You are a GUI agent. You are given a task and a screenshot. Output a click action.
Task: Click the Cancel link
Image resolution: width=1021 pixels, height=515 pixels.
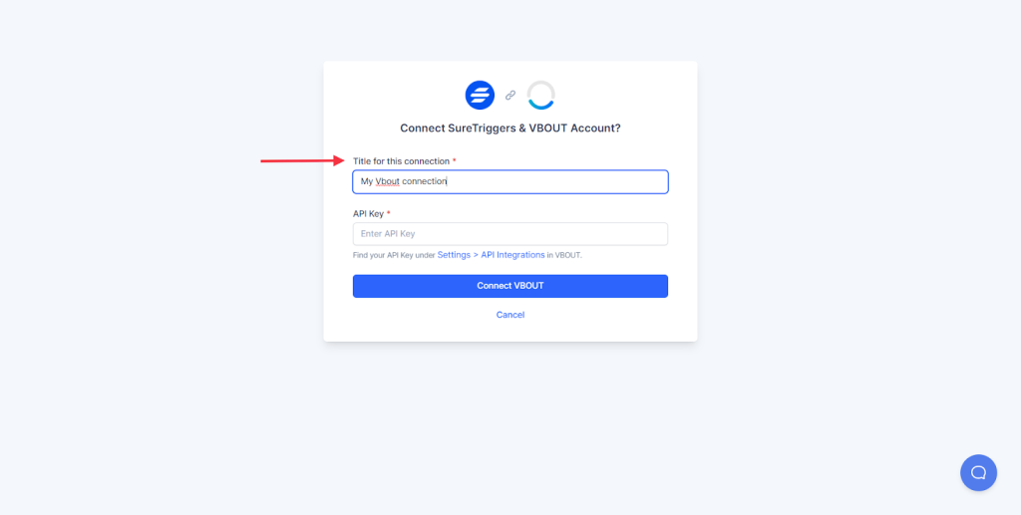(x=510, y=315)
